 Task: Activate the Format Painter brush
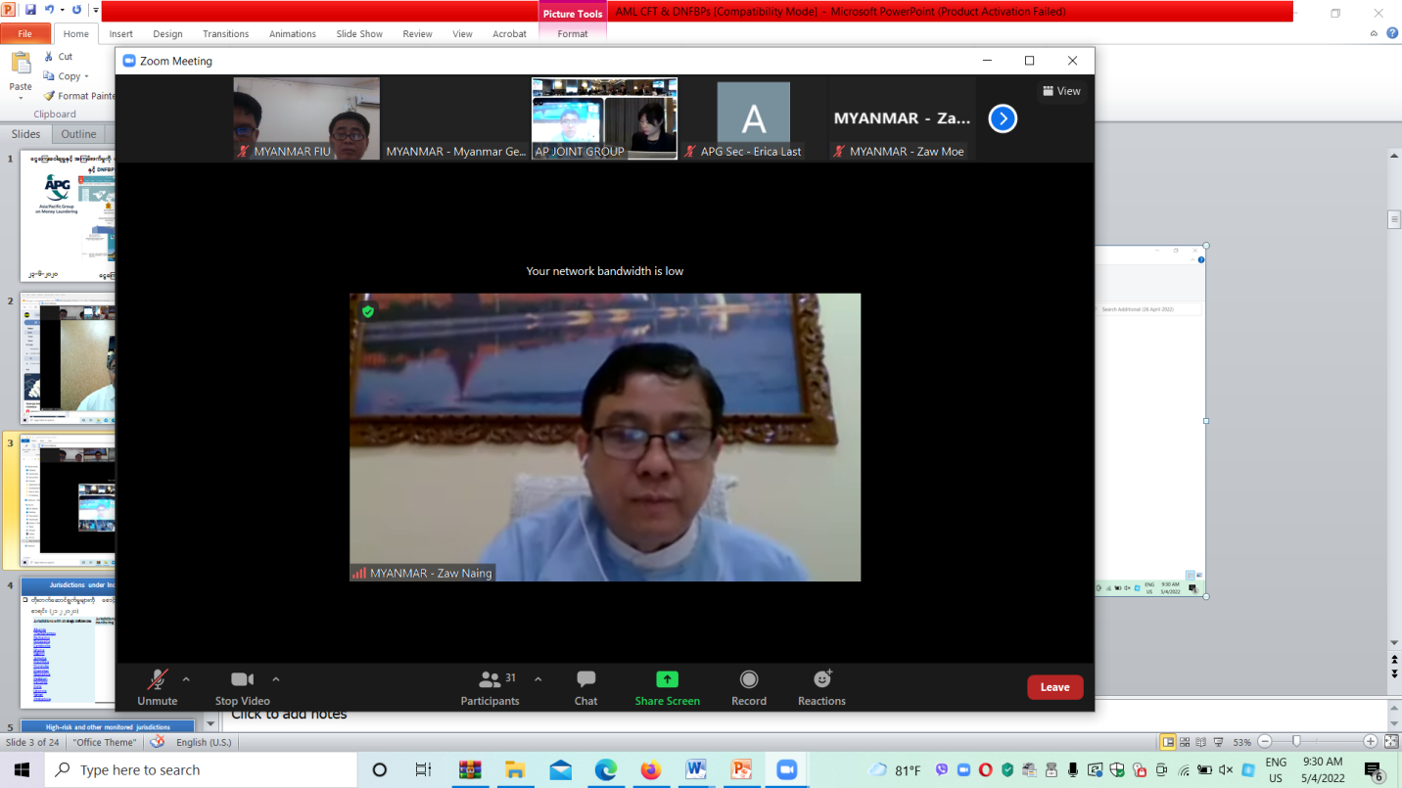point(78,96)
